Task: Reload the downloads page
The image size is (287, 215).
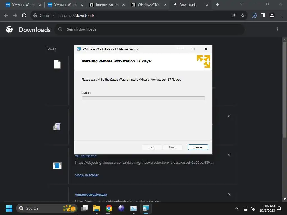Action: pyautogui.click(x=24, y=16)
